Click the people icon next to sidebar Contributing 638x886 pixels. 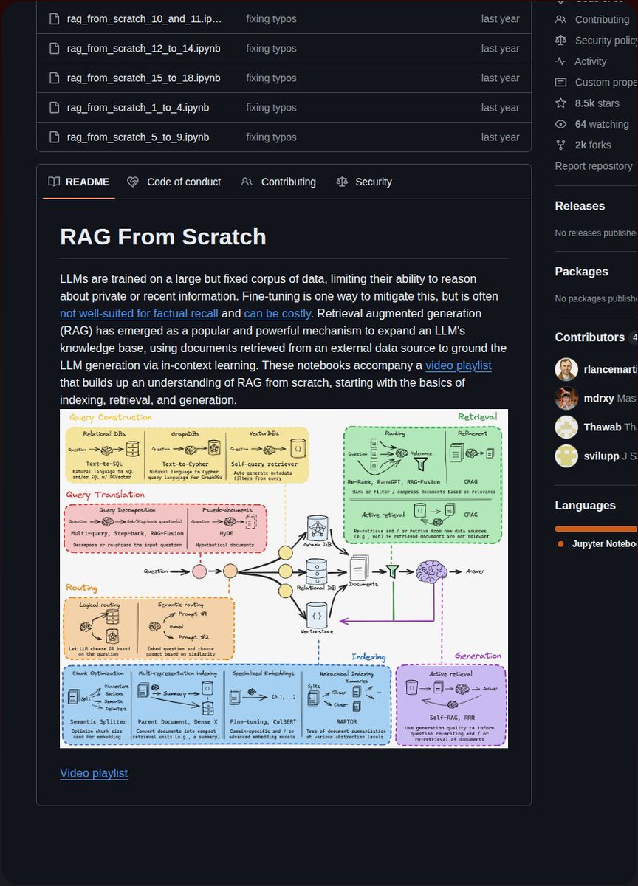tap(561, 19)
